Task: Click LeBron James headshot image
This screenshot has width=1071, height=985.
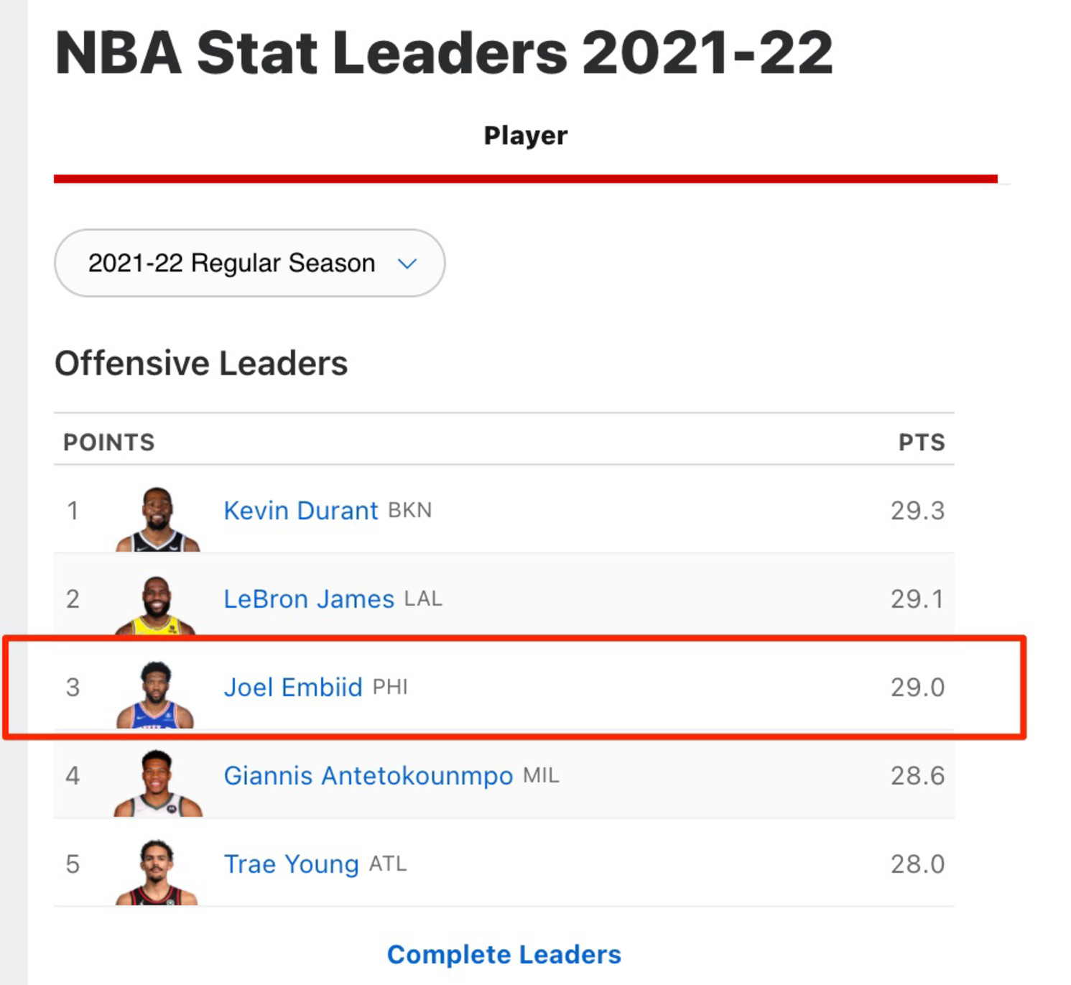Action: [x=156, y=605]
